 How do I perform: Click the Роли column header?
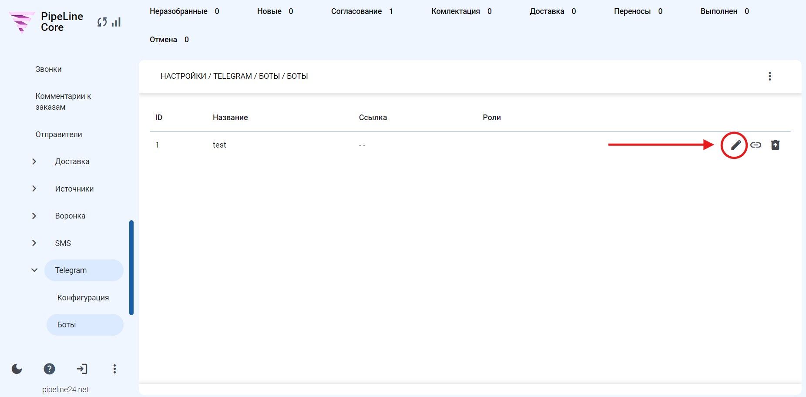click(492, 118)
